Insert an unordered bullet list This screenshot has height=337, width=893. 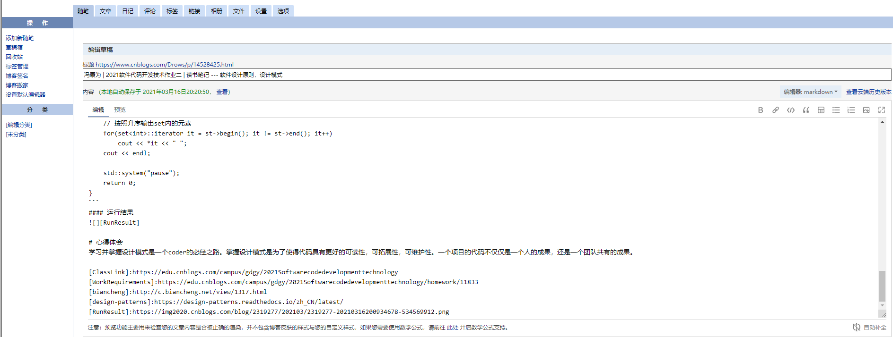(x=836, y=110)
